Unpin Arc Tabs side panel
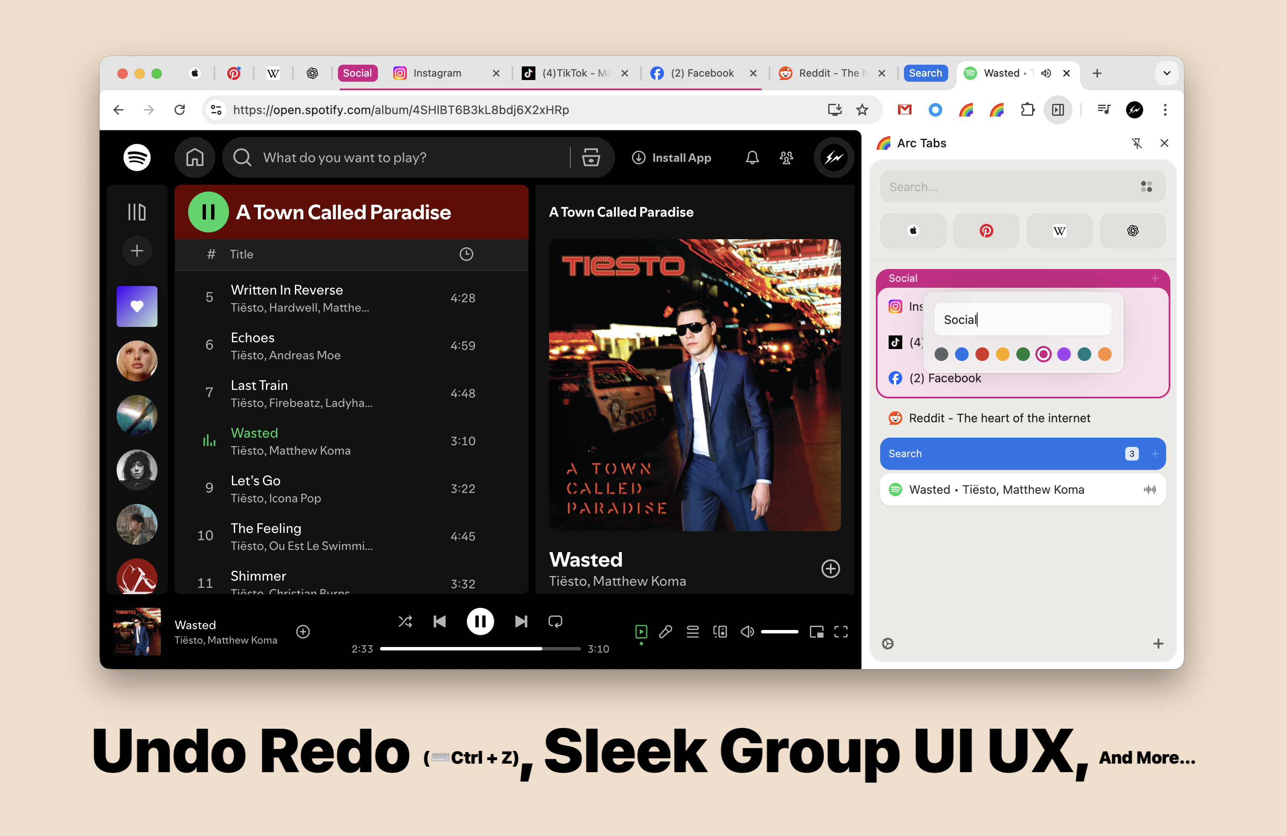 1137,143
